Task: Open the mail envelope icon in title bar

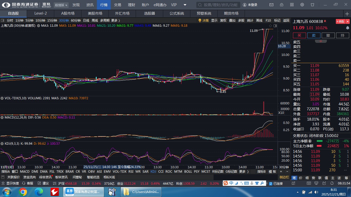Action: [271, 5]
